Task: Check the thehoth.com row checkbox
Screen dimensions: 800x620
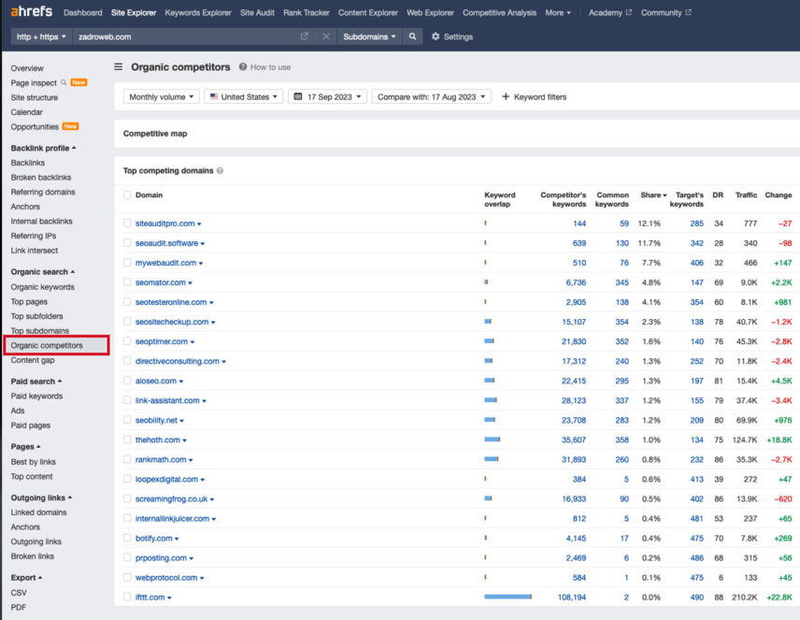Action: (x=127, y=440)
